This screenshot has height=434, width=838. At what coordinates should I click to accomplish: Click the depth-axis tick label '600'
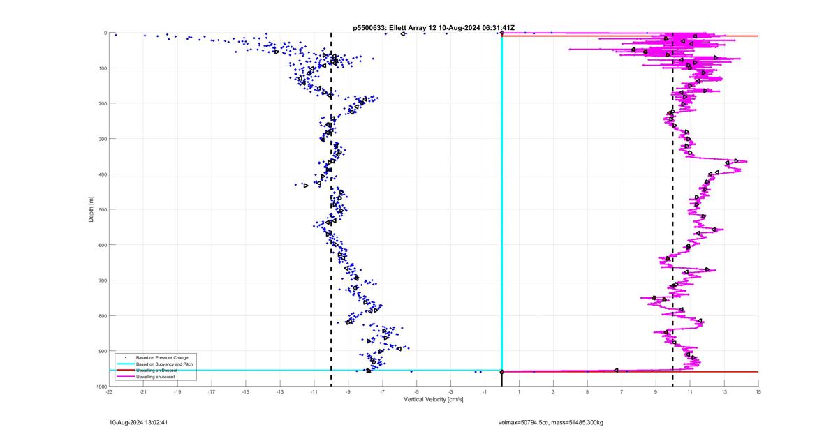point(102,245)
